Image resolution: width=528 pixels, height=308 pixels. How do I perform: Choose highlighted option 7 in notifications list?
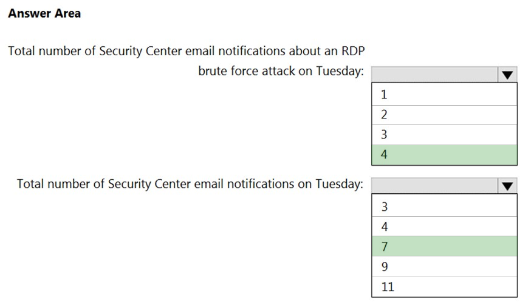[x=444, y=247]
